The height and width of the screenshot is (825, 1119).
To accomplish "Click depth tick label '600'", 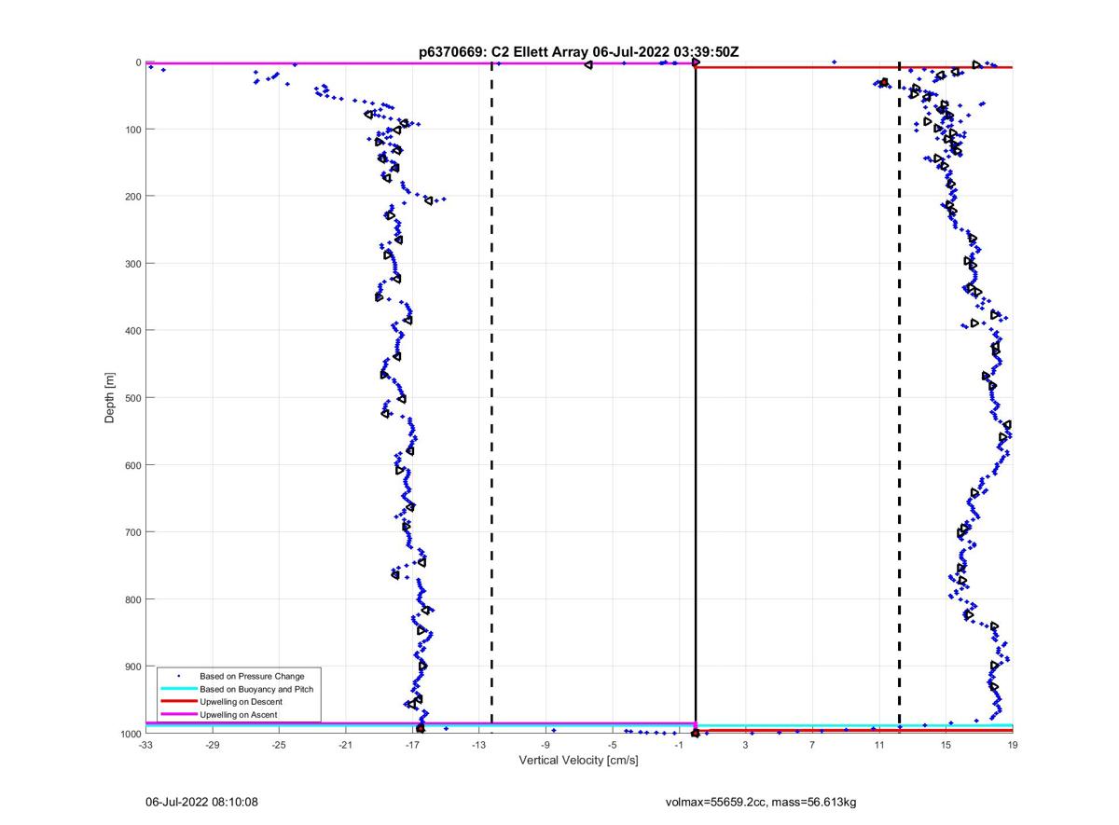I will (x=131, y=465).
